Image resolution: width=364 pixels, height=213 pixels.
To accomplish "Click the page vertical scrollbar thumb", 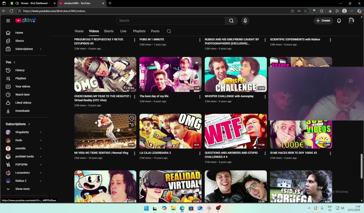I will click(361, 166).
